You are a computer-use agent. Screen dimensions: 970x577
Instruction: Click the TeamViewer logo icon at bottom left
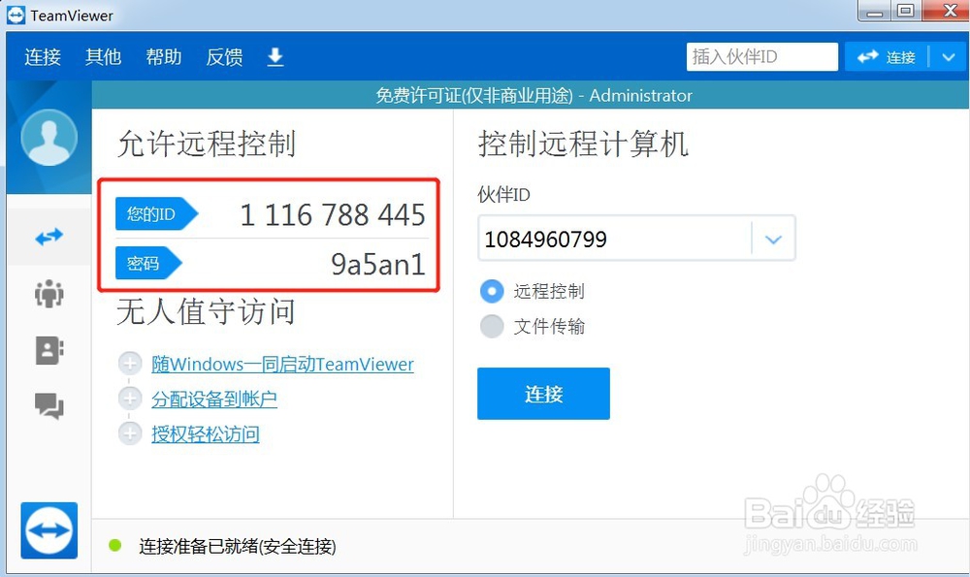[x=48, y=530]
